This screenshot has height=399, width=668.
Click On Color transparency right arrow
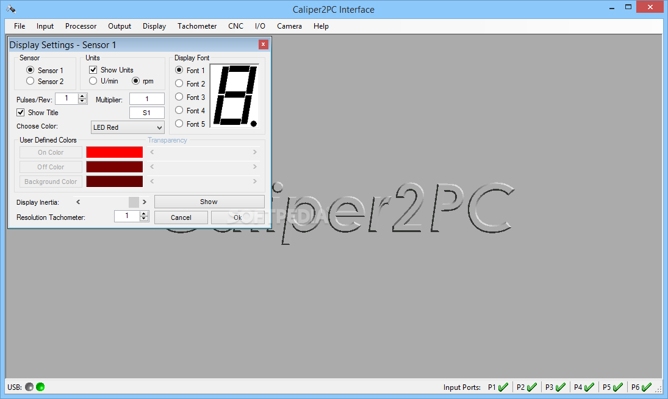point(255,152)
